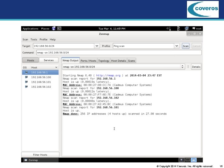Viewport: 224px width, 168px height.
Task: Switch to first workspace in pager
Action: pyautogui.click(x=181, y=160)
